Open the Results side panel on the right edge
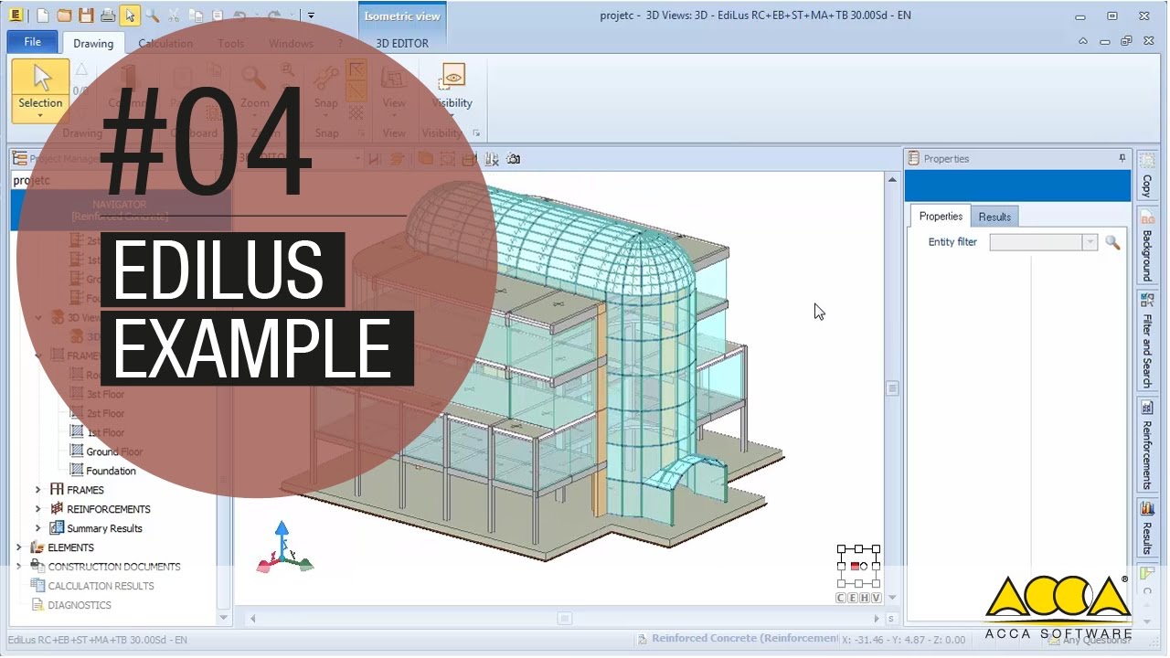1170x658 pixels. (x=1146, y=528)
